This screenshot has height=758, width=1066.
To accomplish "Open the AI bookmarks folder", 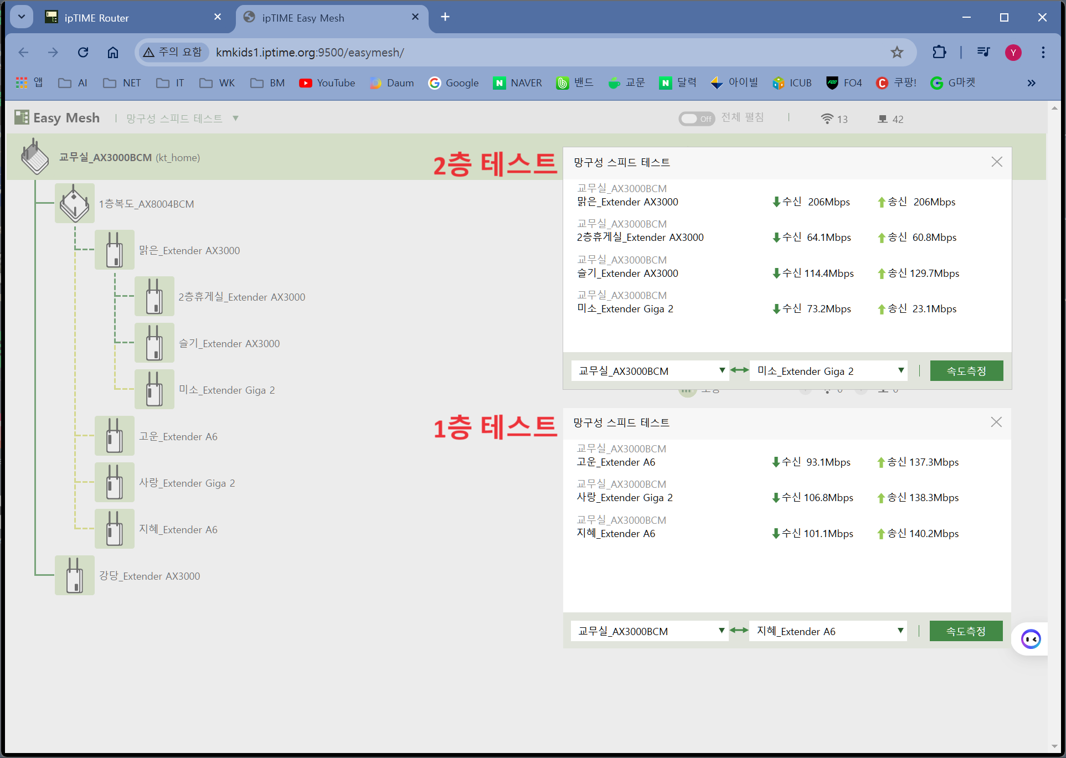I will click(73, 83).
